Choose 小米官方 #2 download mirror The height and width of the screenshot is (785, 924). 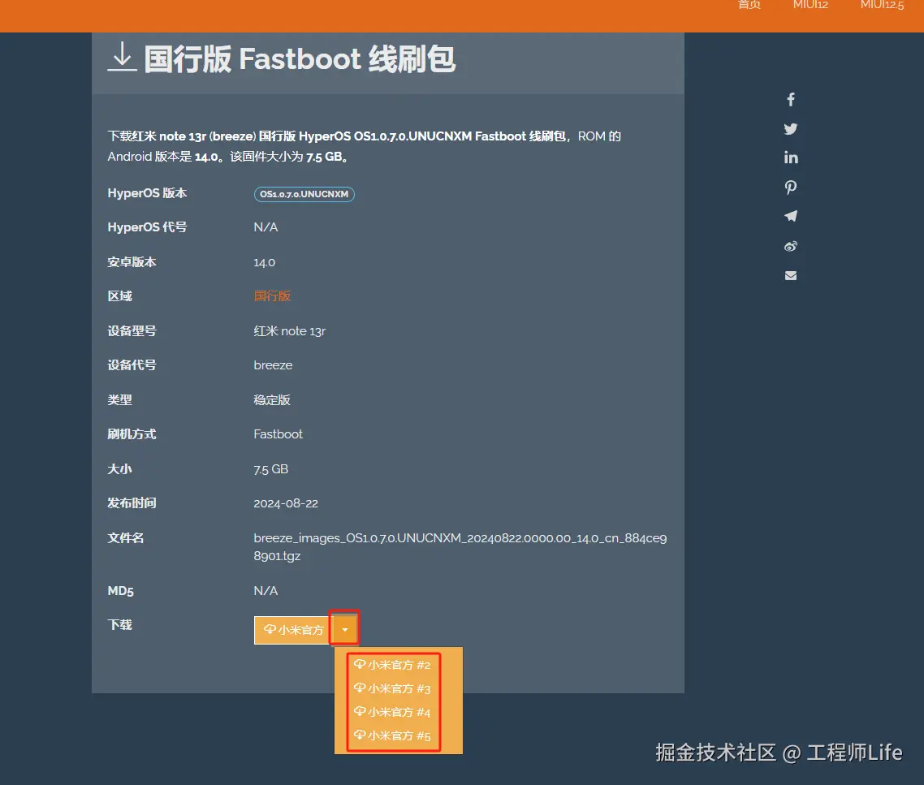(392, 665)
